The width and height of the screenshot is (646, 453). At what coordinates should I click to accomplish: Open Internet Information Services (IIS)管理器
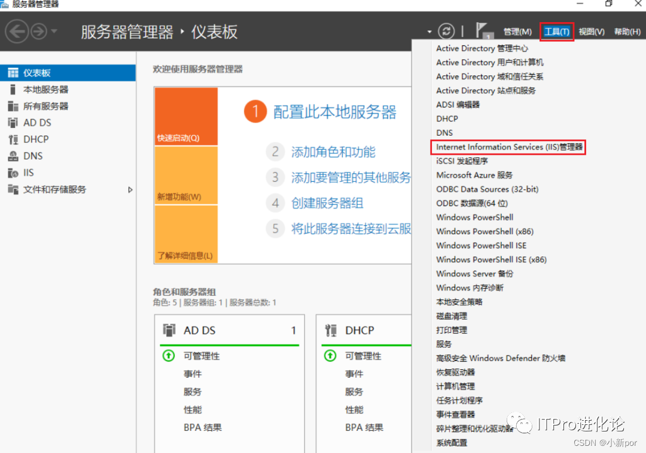(x=509, y=147)
